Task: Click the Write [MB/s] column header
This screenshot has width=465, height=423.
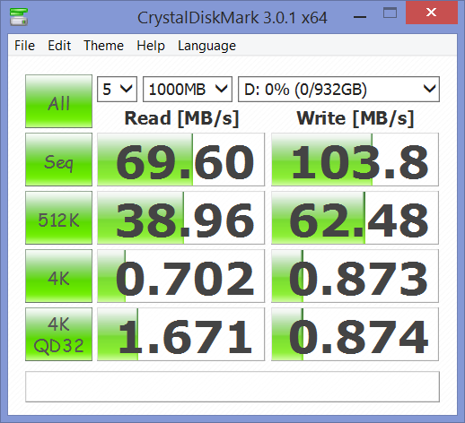Action: (355, 118)
